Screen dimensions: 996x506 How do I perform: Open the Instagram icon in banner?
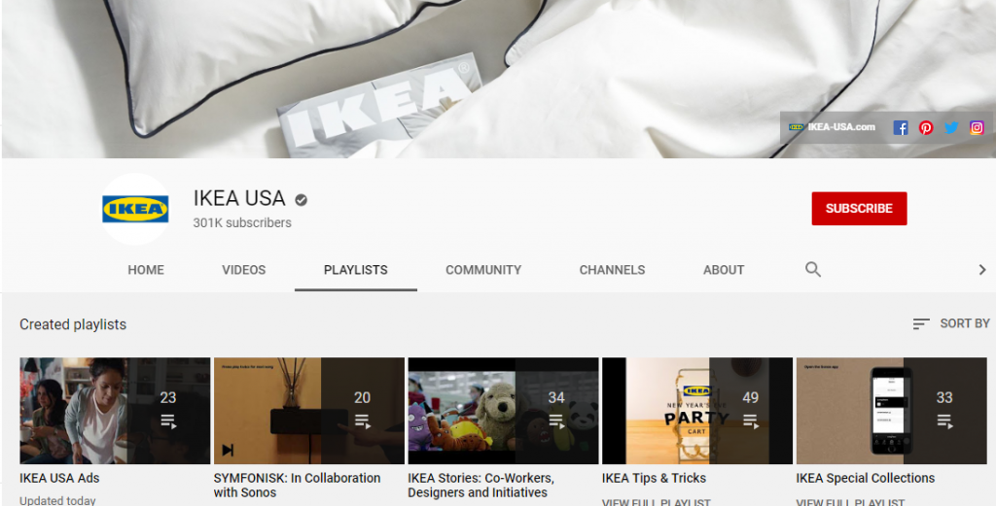977,127
